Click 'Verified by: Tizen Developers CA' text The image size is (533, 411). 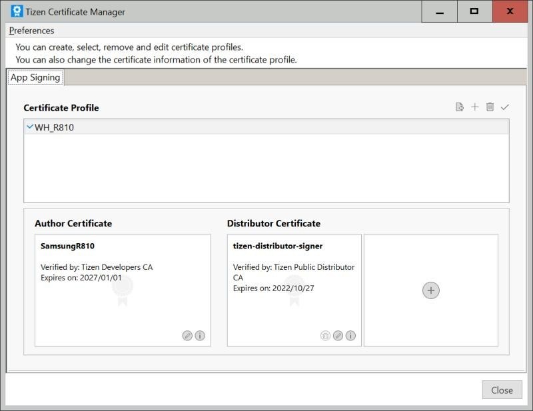click(97, 267)
